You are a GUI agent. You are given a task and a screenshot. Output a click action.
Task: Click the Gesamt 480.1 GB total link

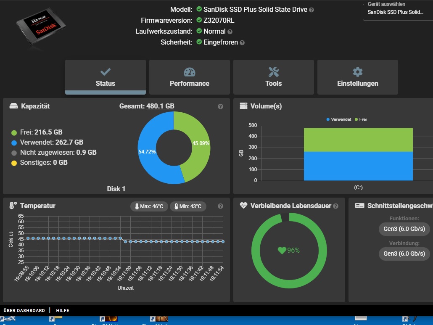click(x=160, y=106)
